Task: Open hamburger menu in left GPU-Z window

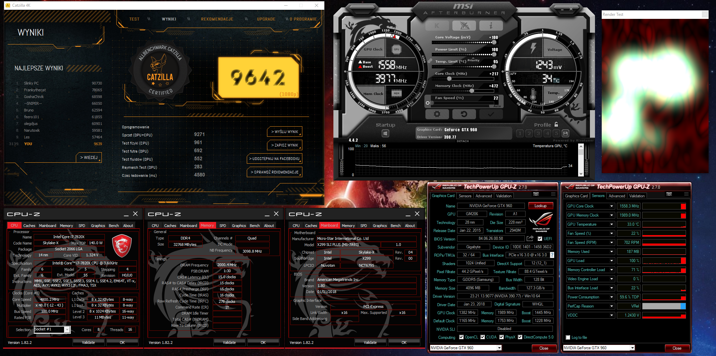Action: pos(553,194)
